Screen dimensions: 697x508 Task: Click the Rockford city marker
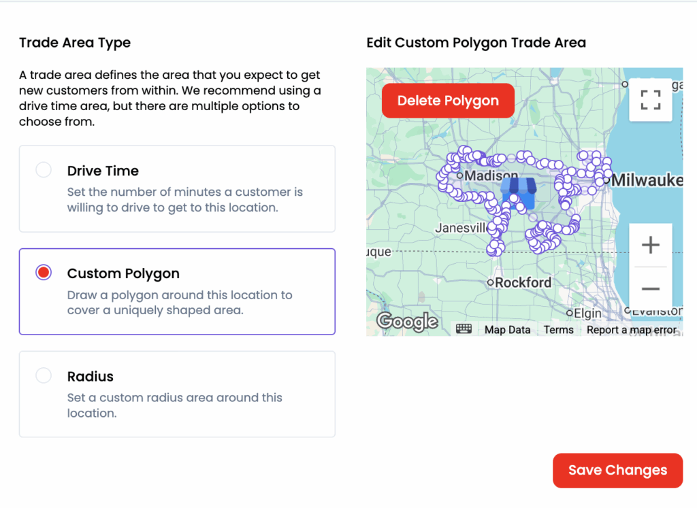click(491, 282)
